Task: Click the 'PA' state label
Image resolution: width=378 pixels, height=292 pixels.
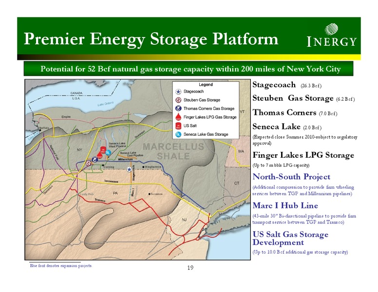Action: point(115,193)
